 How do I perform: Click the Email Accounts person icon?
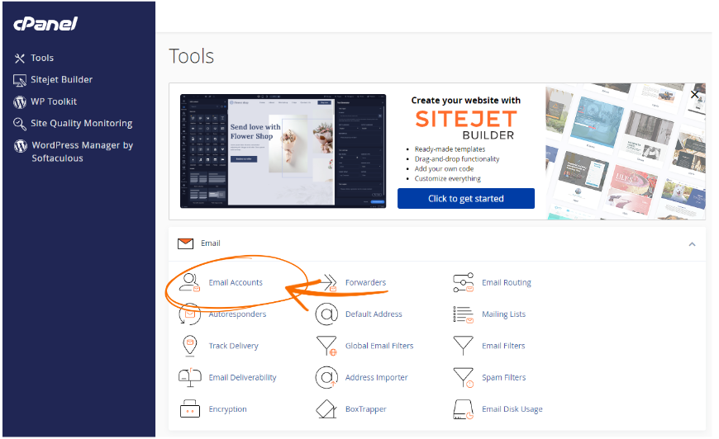click(189, 282)
